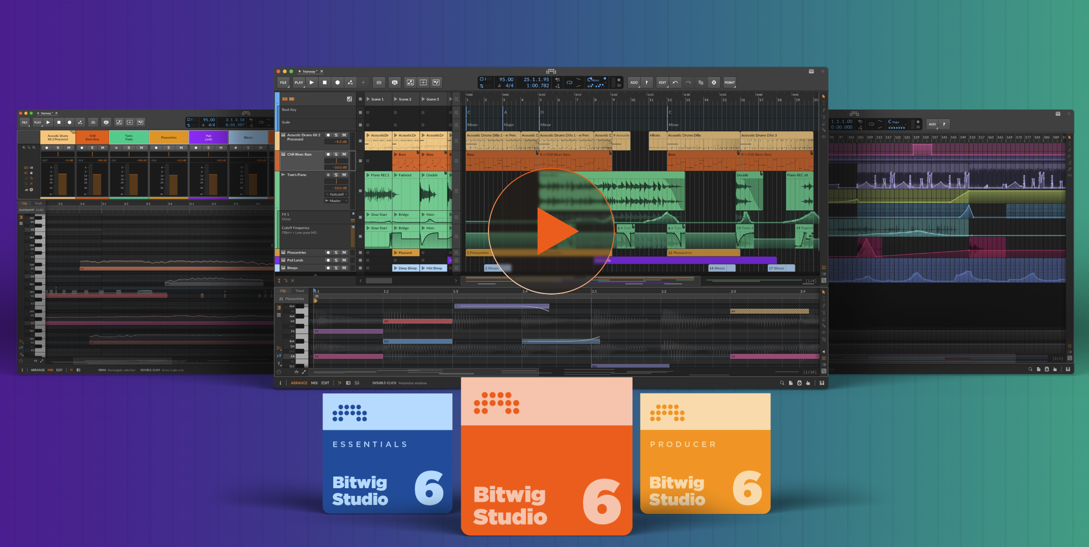
Task: Redo using the redo arrow icon
Action: point(688,82)
